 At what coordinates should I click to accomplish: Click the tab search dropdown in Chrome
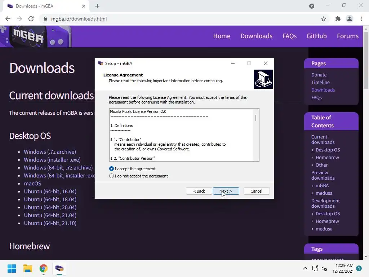pyautogui.click(x=312, y=6)
